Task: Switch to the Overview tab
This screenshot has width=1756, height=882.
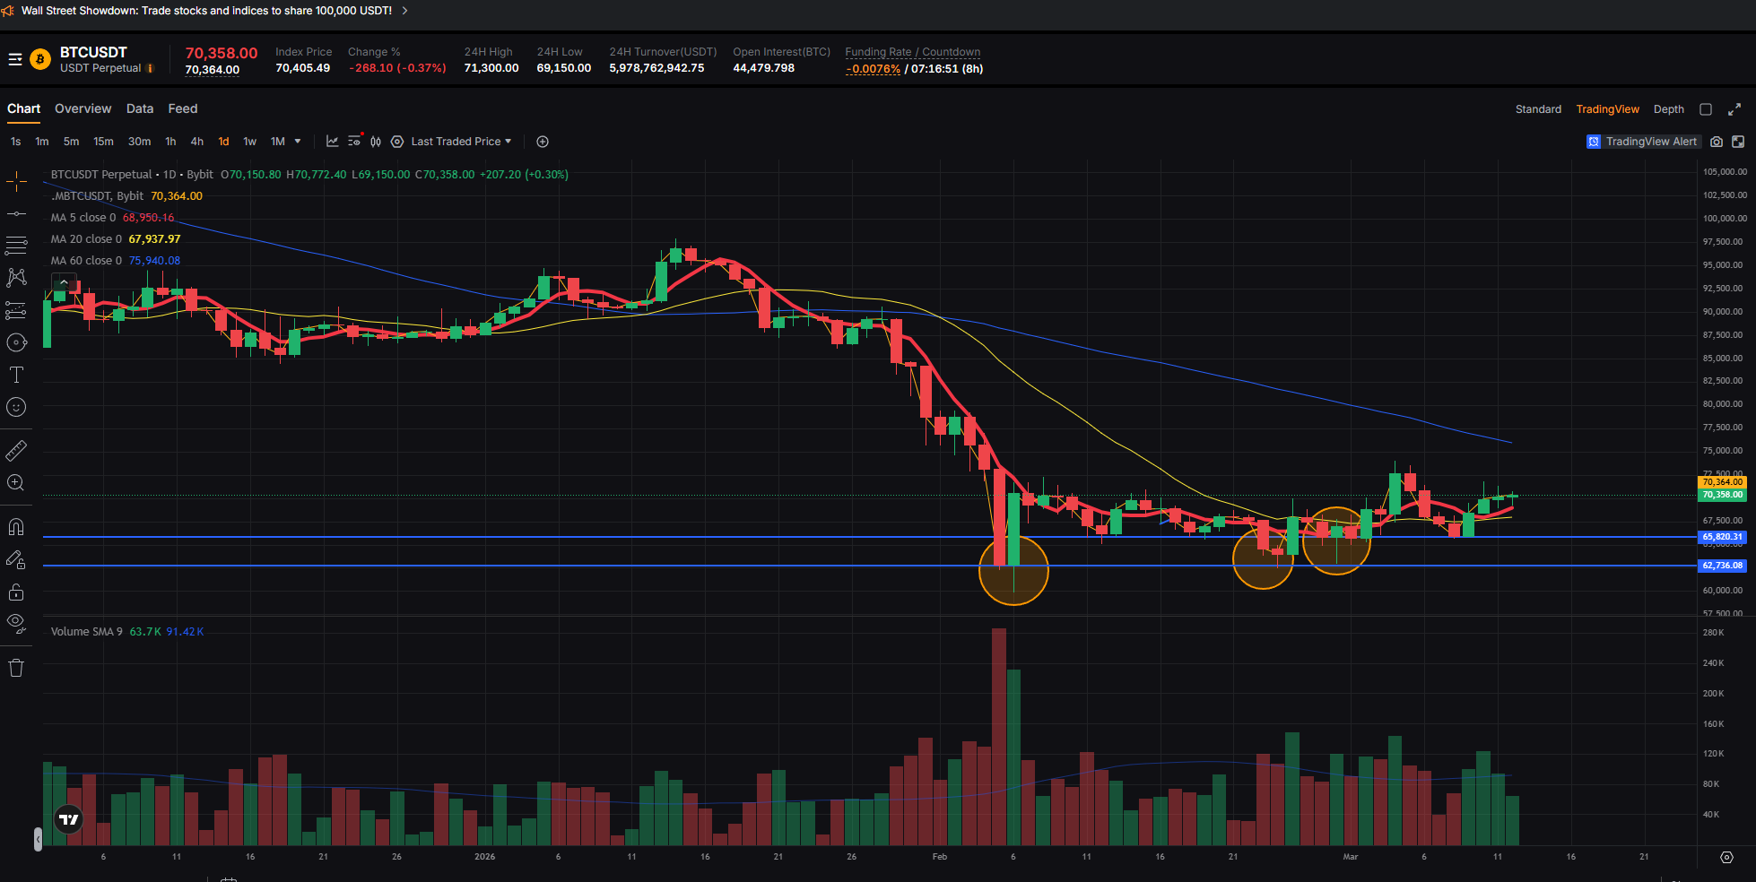Action: pyautogui.click(x=83, y=108)
